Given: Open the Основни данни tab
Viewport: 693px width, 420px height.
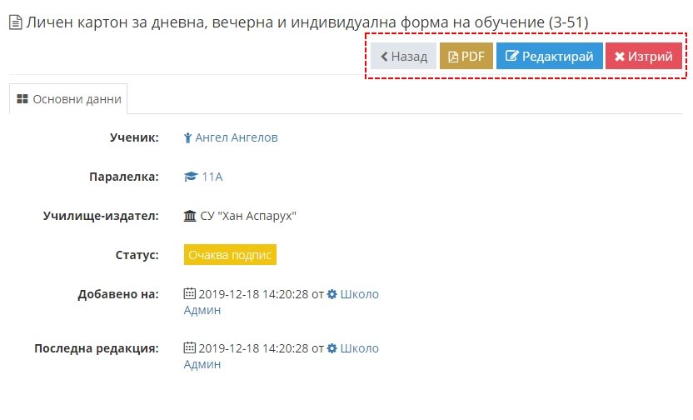Looking at the screenshot, I should 68,99.
